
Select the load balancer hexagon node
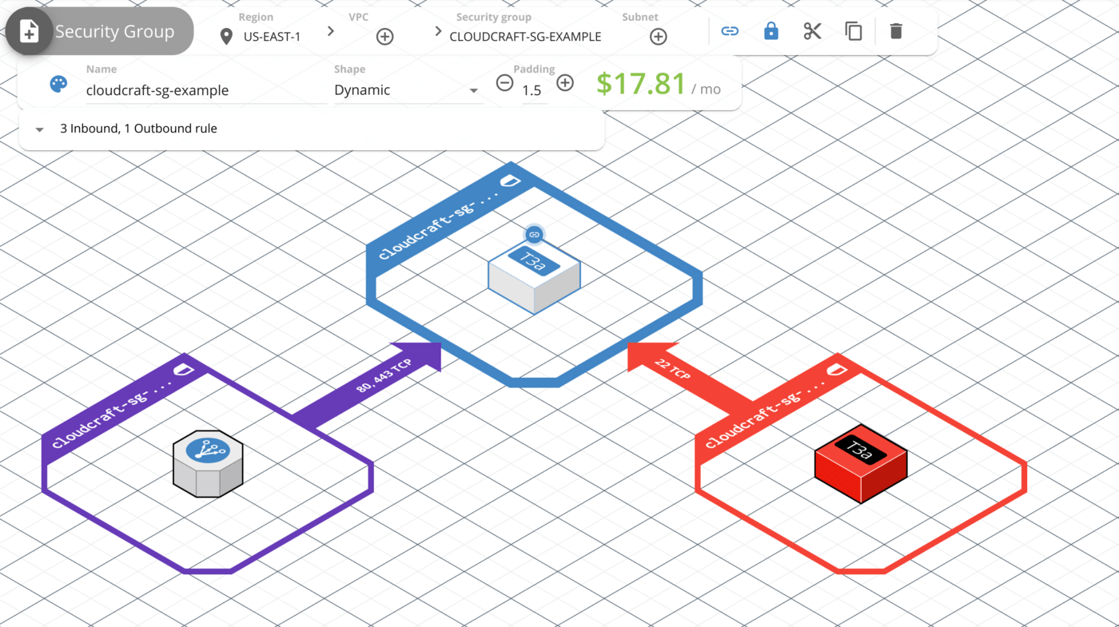(x=208, y=463)
